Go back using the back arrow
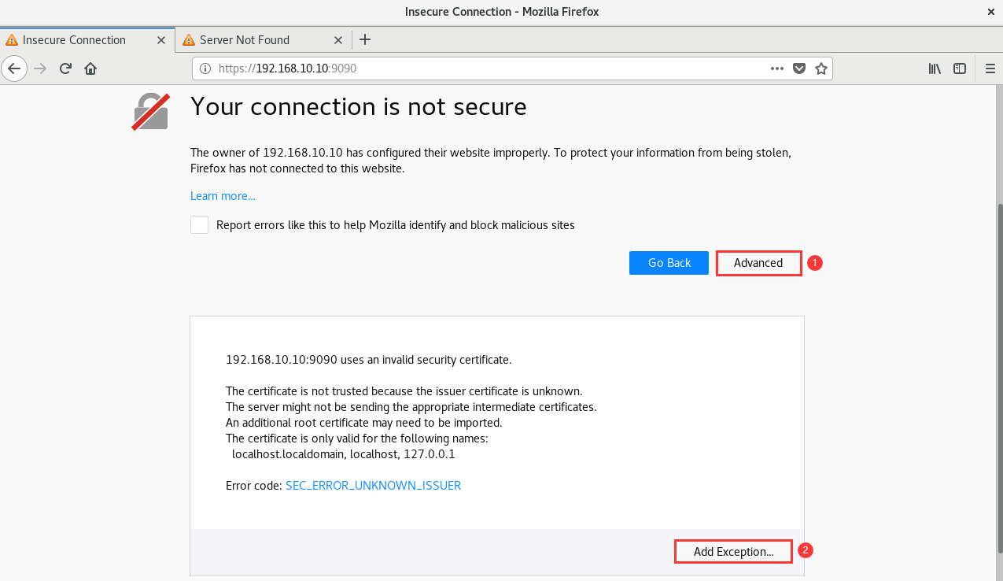 [14, 68]
